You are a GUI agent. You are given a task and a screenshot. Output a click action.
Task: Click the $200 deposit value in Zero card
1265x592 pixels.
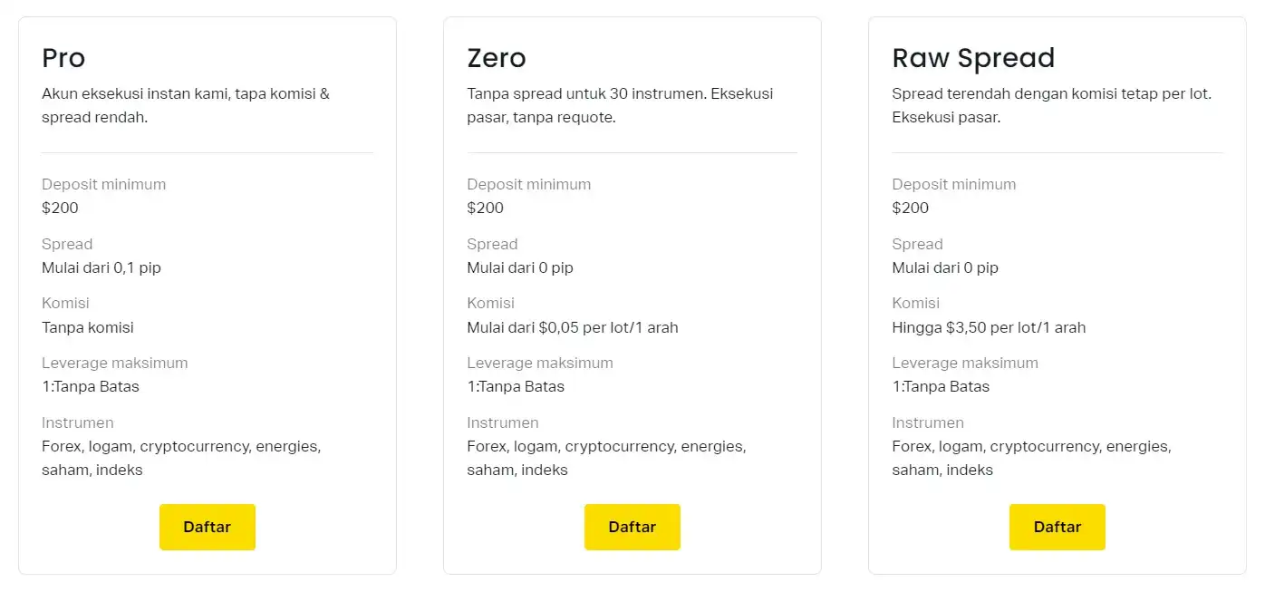point(485,208)
